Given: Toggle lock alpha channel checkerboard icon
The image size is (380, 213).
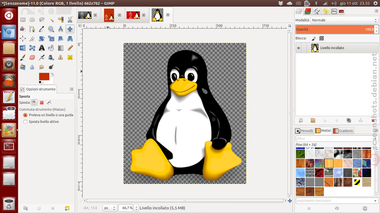Looking at the screenshot, I should 322,38.
